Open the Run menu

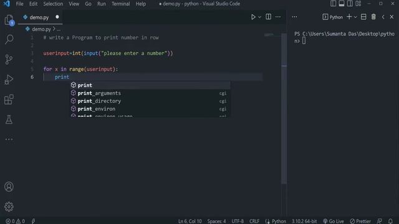click(x=101, y=4)
